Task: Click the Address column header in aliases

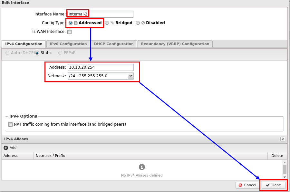Action: (x=18, y=156)
